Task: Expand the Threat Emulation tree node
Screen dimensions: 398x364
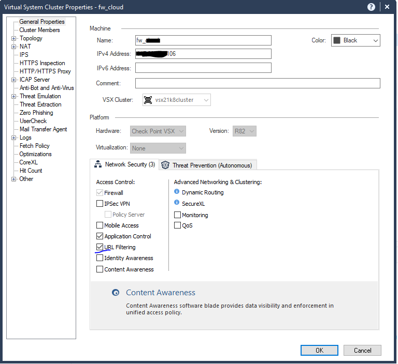Action: pyautogui.click(x=13, y=97)
